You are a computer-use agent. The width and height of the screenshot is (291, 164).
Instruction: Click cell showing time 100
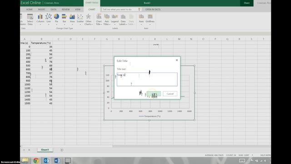click(25, 51)
